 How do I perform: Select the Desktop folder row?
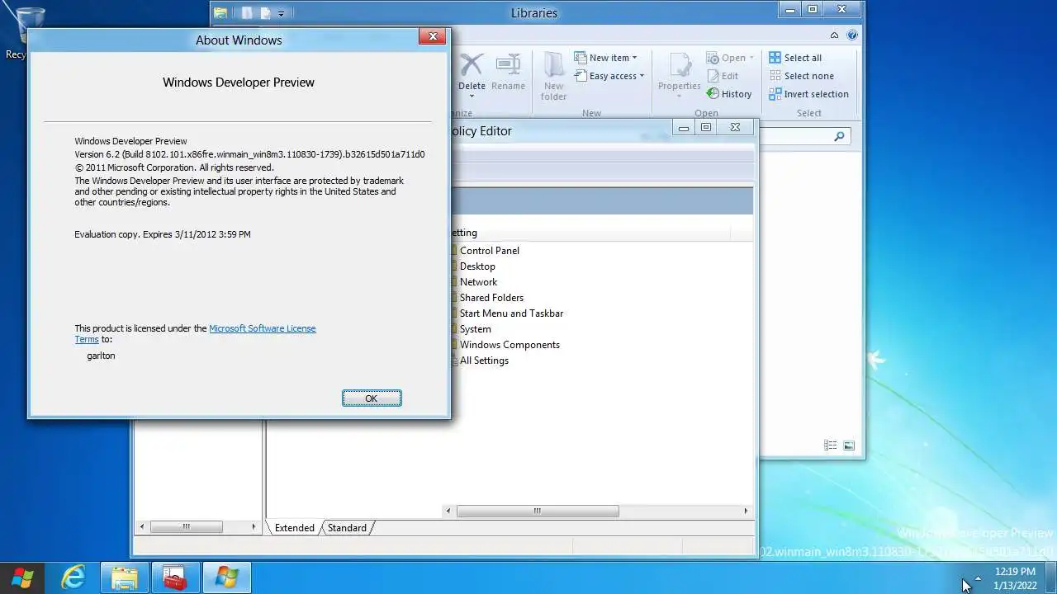477,266
